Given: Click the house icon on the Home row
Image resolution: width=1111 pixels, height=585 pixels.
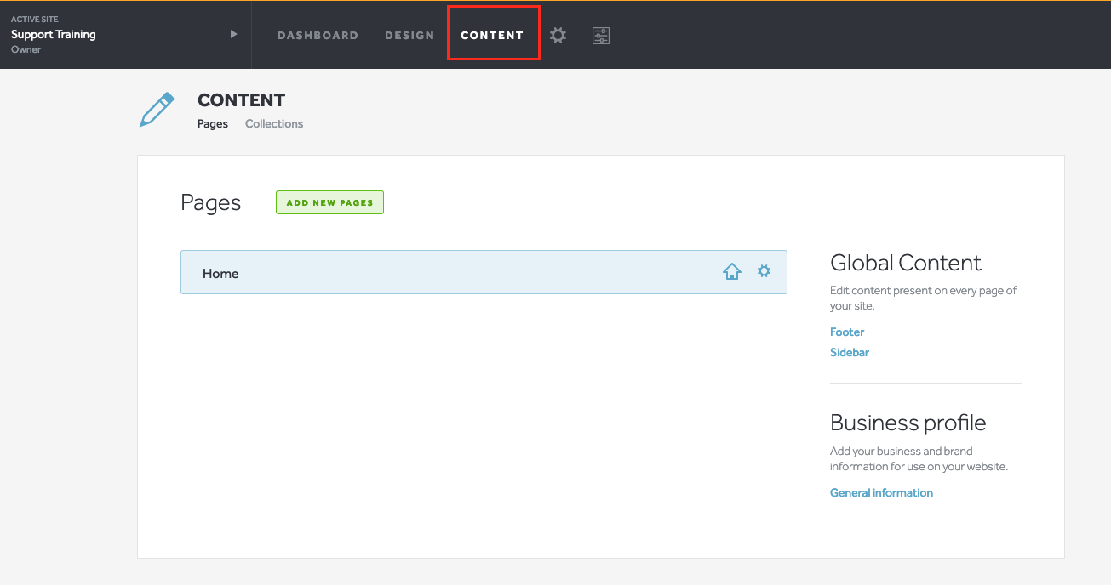Looking at the screenshot, I should coord(731,272).
